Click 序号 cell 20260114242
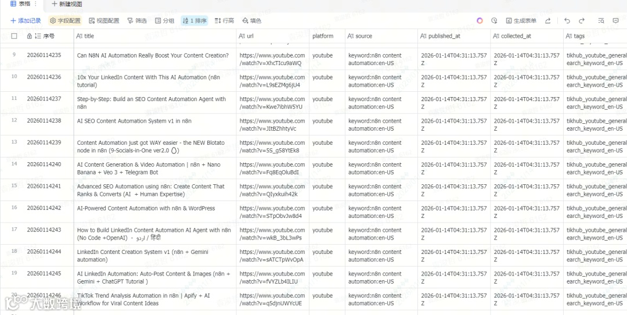This screenshot has width=627, height=315. point(44,209)
